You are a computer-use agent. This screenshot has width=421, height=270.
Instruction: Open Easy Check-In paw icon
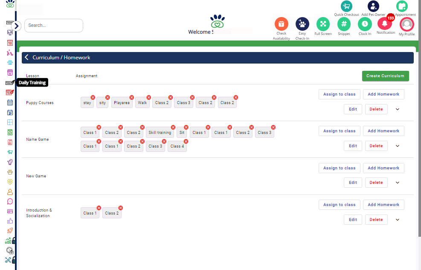pyautogui.click(x=302, y=24)
